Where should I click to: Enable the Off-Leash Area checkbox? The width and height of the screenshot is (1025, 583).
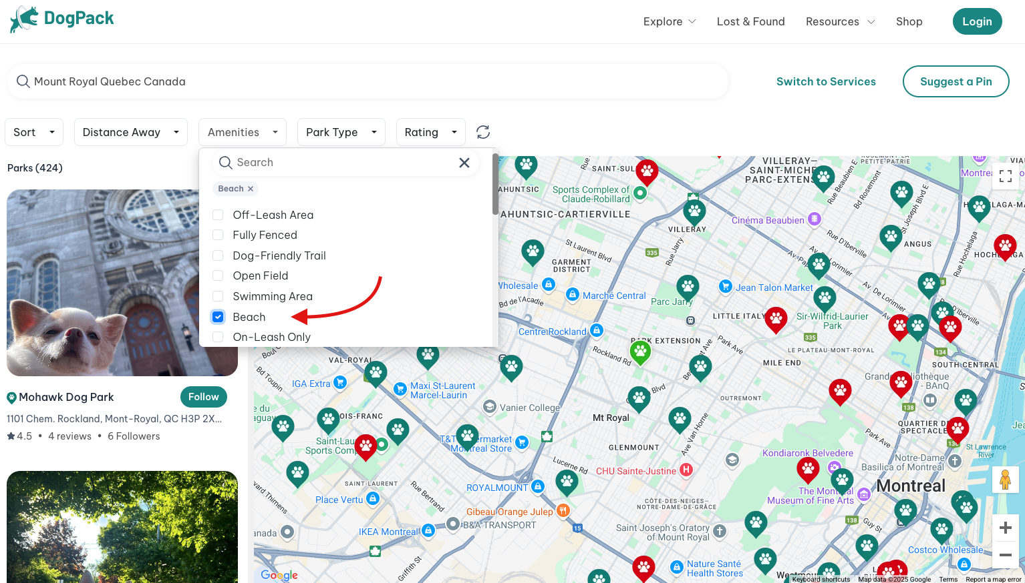[x=218, y=215]
